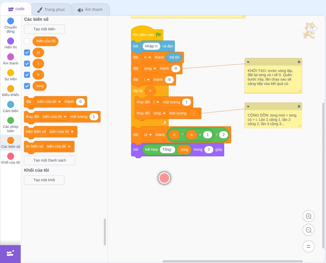Viewport: 326px width, 263px height.
Task: Select the Âm thanh category circle
Action: pos(10,57)
